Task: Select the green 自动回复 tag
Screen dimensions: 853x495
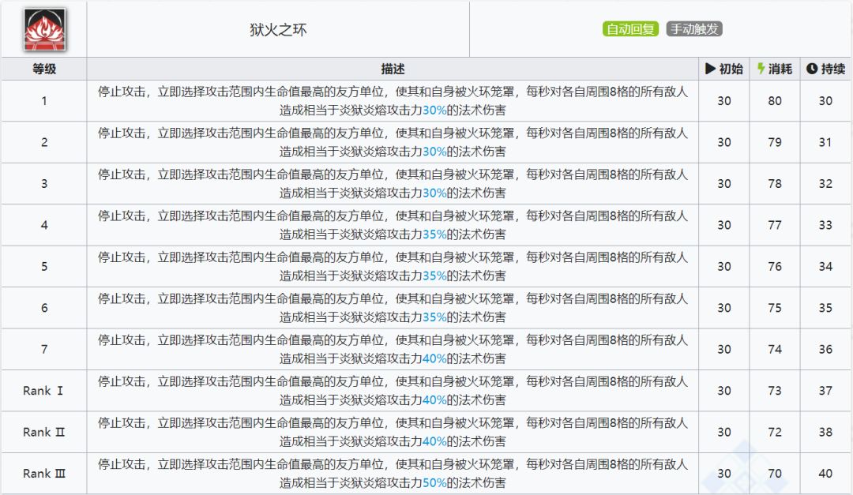Action: (630, 29)
